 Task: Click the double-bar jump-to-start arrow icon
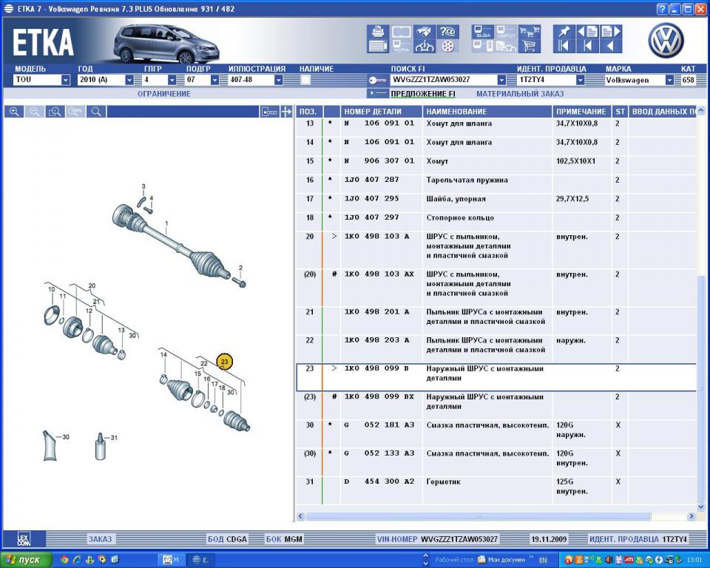coord(564,46)
